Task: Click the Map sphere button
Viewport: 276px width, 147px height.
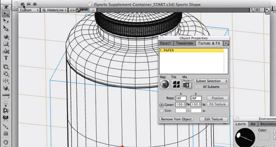Action: 164,84
